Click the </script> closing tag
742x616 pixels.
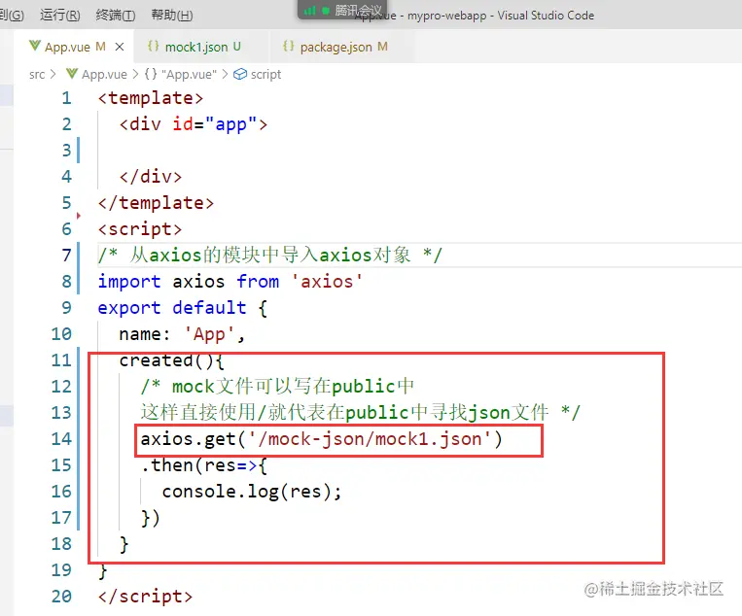pos(145,597)
